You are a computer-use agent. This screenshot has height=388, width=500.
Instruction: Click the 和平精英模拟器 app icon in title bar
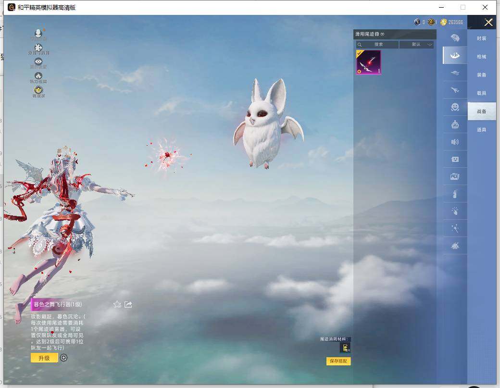(x=12, y=7)
